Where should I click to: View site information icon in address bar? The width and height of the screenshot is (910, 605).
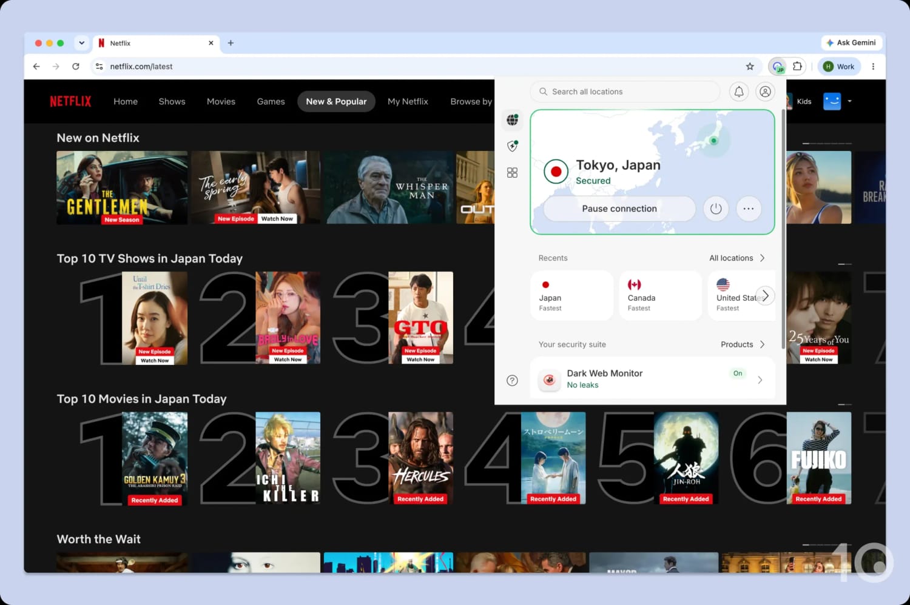pos(99,67)
